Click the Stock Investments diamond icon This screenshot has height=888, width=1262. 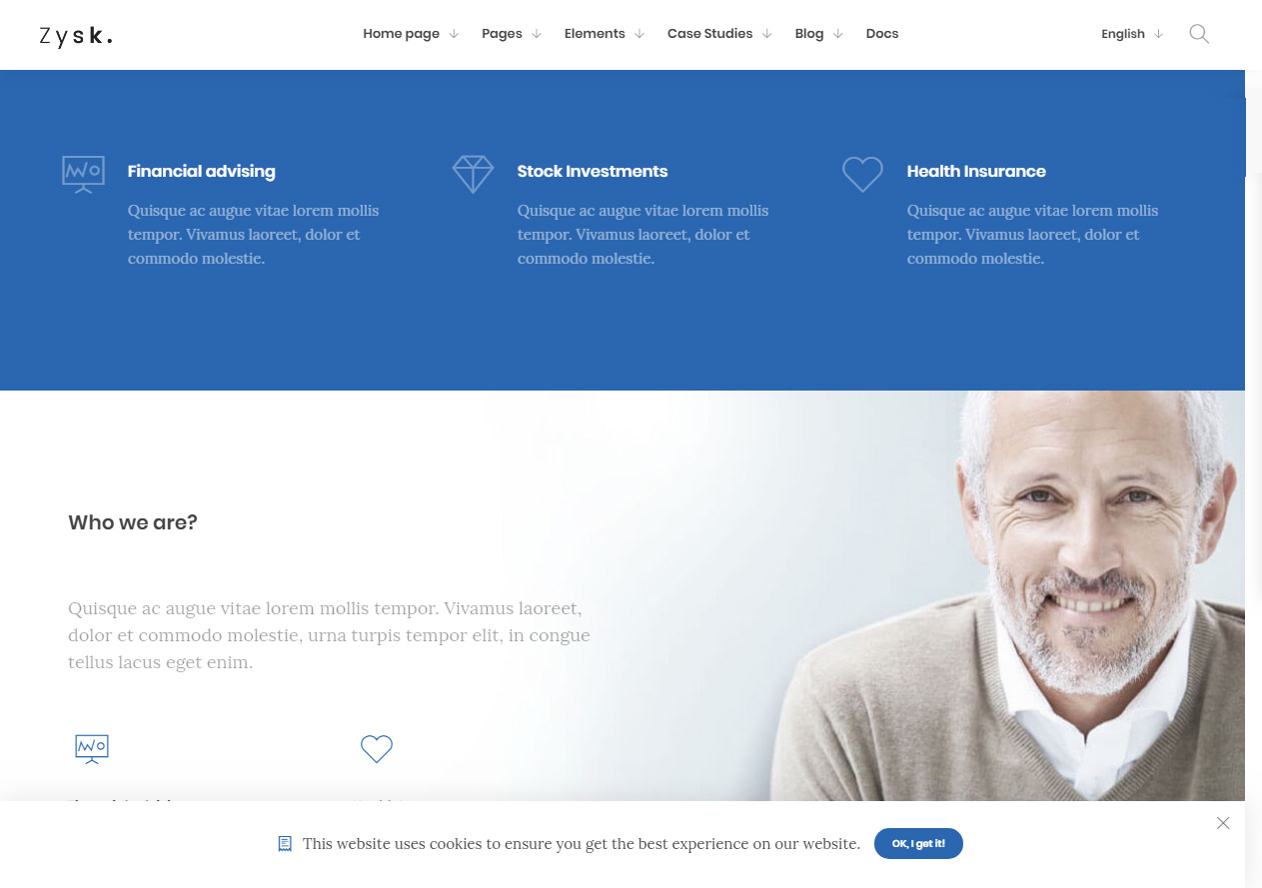click(473, 174)
